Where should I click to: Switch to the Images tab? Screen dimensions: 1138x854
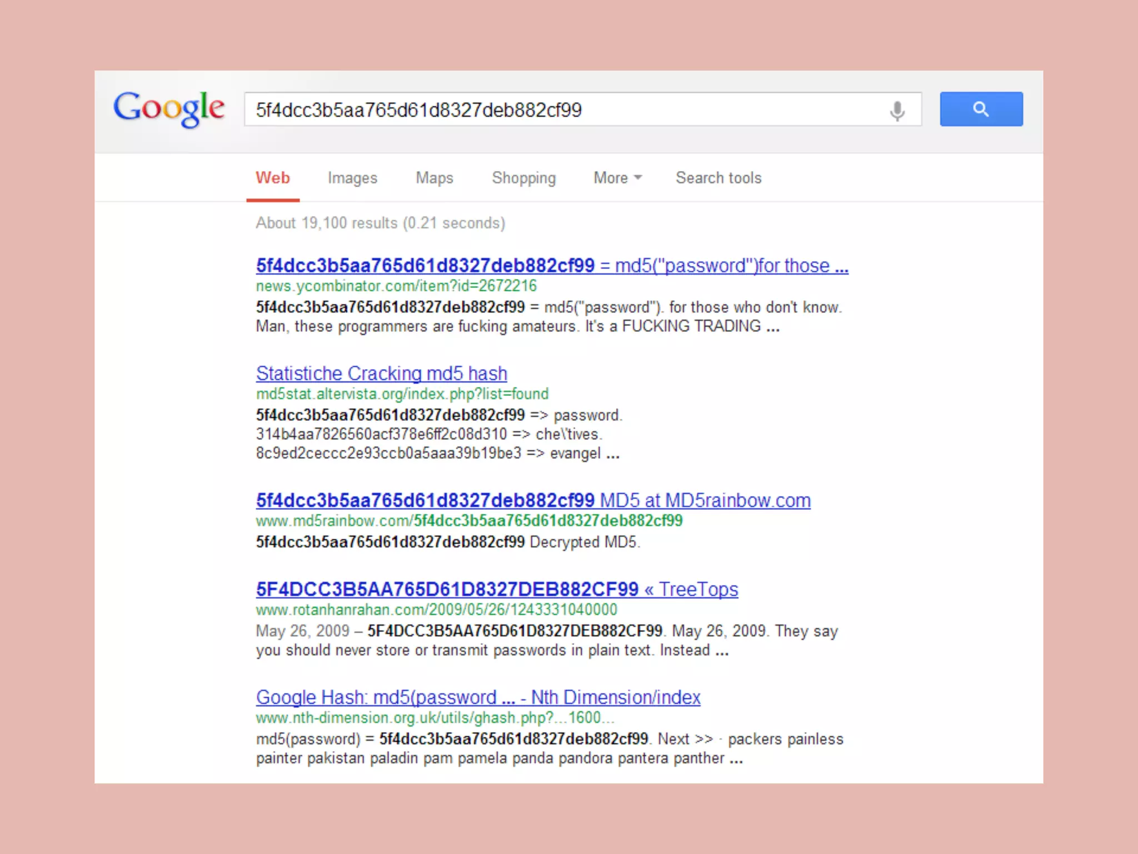click(352, 178)
